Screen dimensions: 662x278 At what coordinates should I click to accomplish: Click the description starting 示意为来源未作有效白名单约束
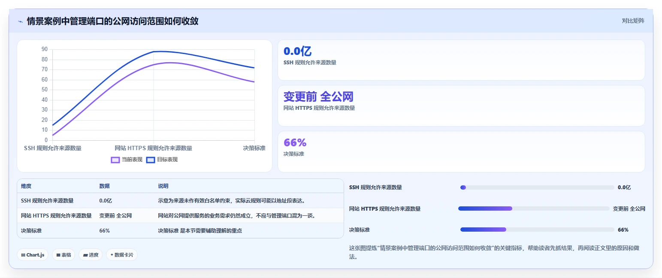231,201
